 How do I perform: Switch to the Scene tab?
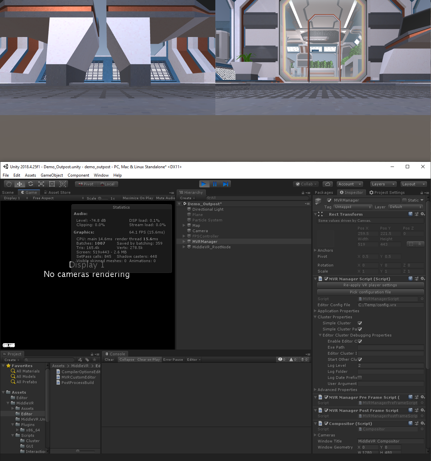(x=8, y=192)
